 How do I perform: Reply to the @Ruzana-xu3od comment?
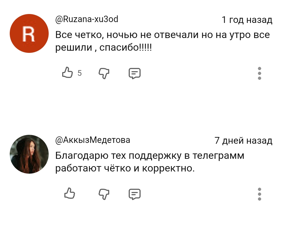(134, 73)
